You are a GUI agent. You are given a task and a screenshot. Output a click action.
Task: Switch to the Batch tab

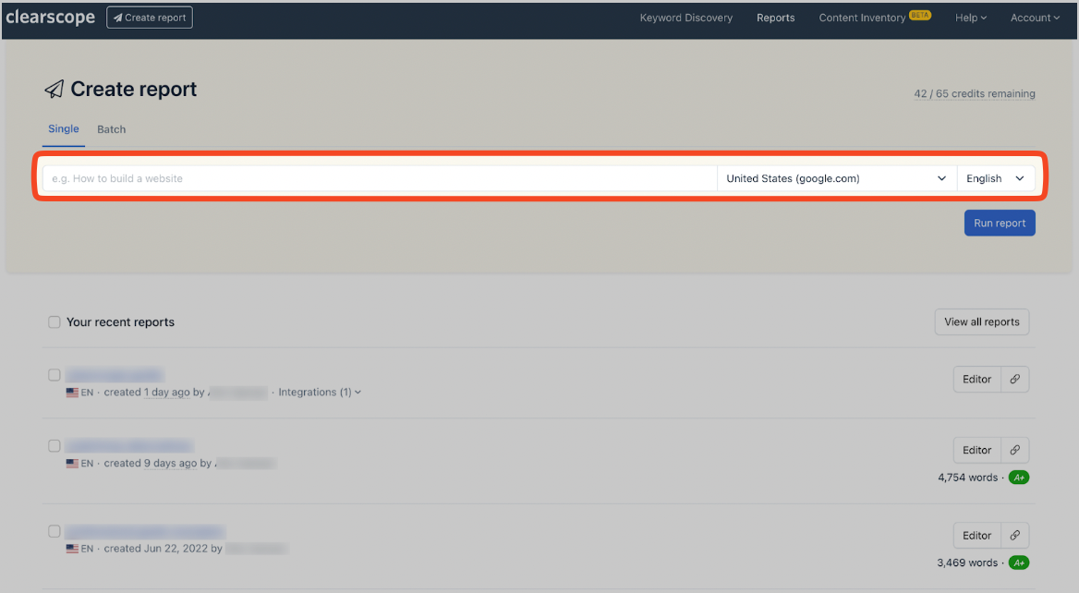pyautogui.click(x=112, y=129)
